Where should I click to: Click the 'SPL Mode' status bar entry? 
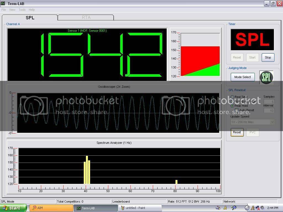7,202
